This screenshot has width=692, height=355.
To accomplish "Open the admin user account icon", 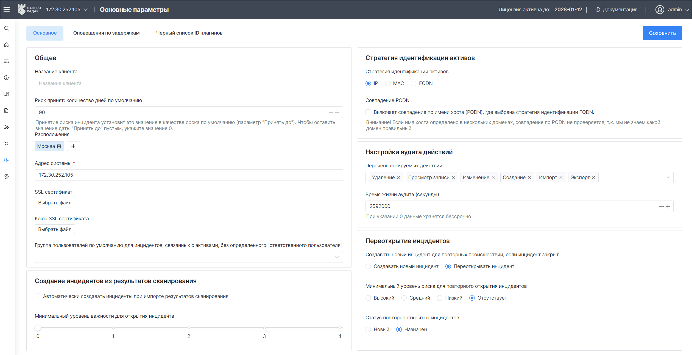I will 660,10.
